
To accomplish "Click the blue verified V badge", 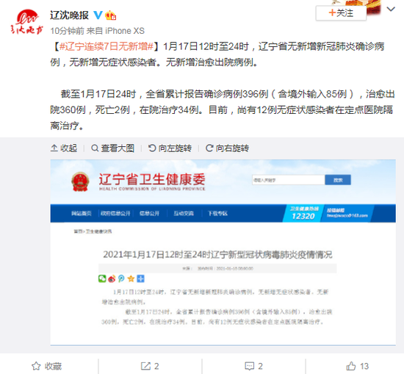I will [98, 15].
